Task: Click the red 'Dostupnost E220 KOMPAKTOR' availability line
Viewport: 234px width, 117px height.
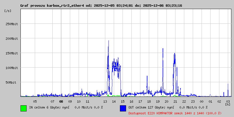Action: click(x=175, y=113)
